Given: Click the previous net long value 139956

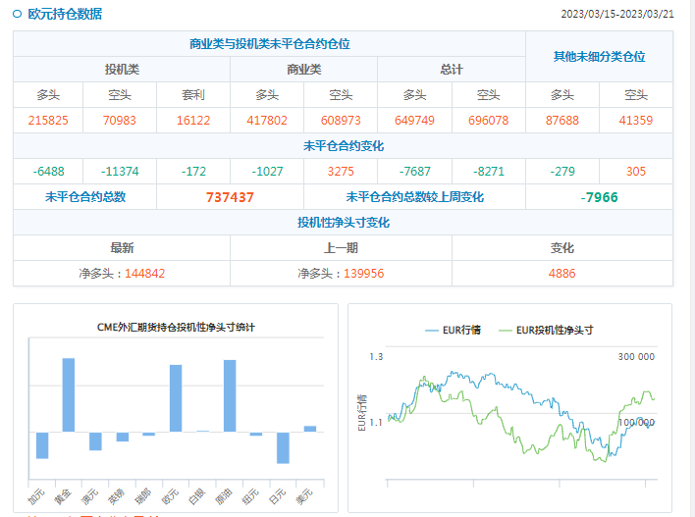Looking at the screenshot, I should [x=363, y=274].
